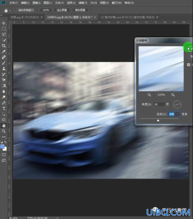The width and height of the screenshot is (193, 219).
Task: Open the Edit Toolbar three-dots menu
Action: point(4,137)
